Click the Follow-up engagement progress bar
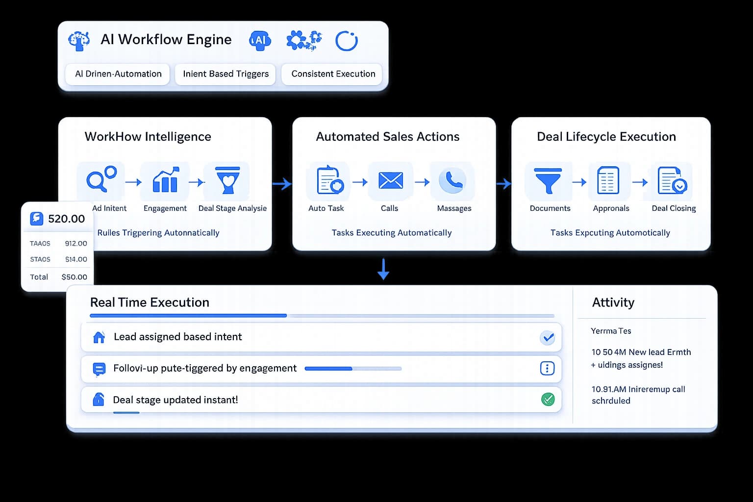753x502 pixels. click(x=353, y=369)
